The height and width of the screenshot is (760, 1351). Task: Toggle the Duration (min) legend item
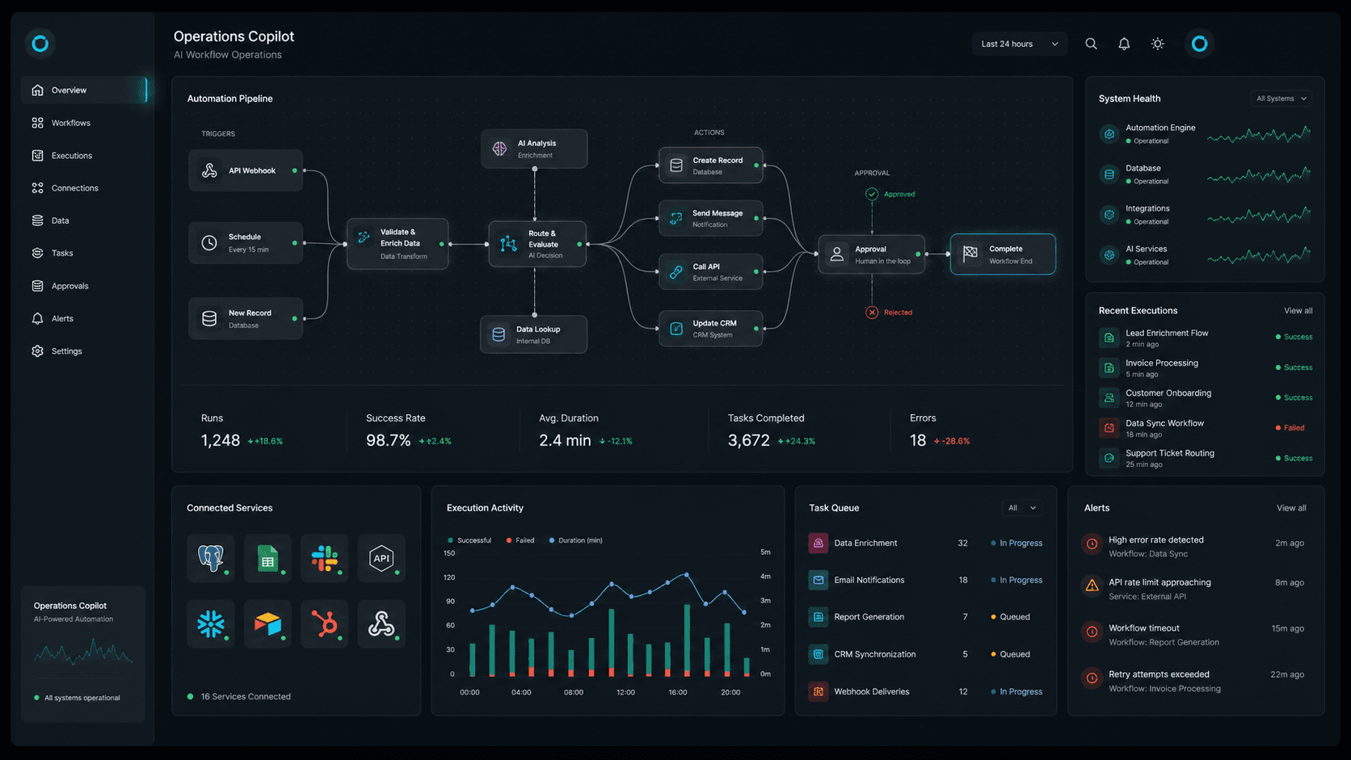(x=576, y=540)
